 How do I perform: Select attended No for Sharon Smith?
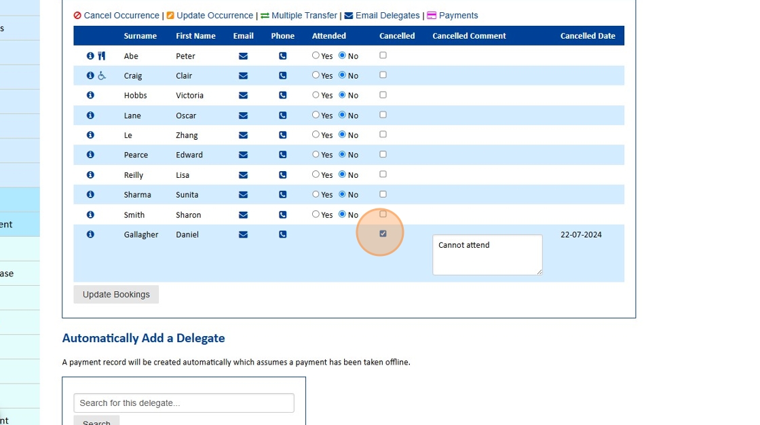[x=342, y=214]
